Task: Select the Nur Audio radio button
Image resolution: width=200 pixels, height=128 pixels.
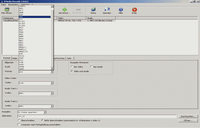Action: [91, 67]
